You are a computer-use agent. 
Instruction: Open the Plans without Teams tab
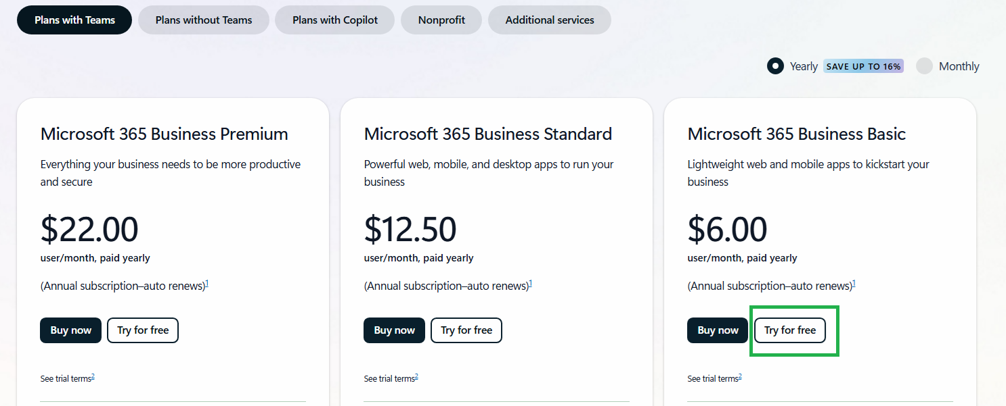(204, 20)
